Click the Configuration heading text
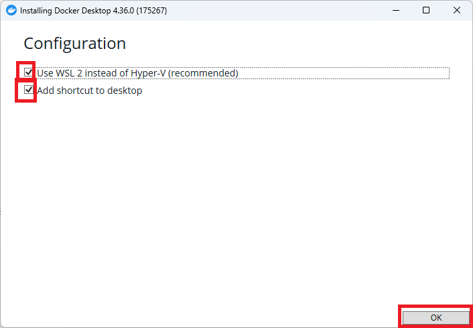Image resolution: width=473 pixels, height=328 pixels. 75,44
